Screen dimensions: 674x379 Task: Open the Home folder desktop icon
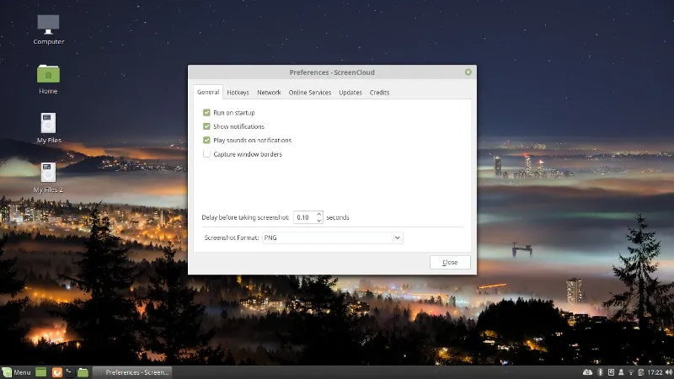(x=48, y=75)
